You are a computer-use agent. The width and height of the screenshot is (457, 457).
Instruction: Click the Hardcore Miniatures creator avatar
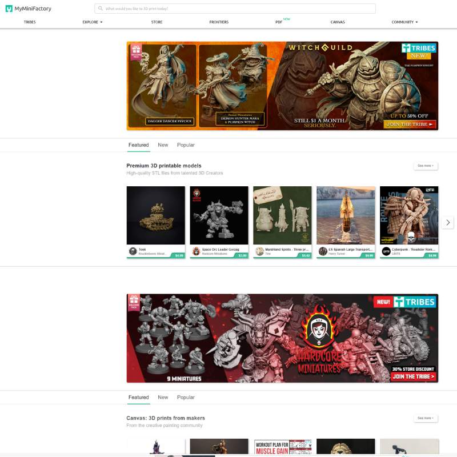pos(196,251)
